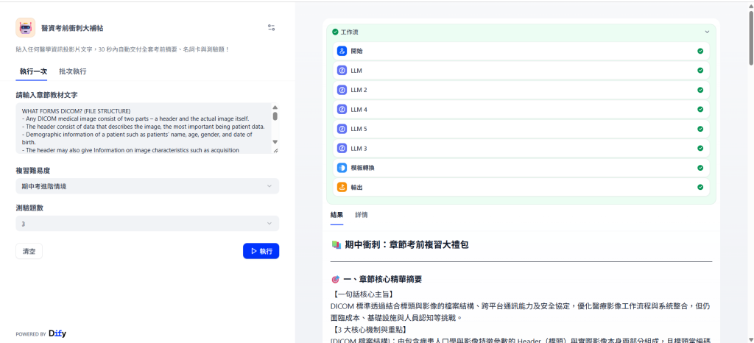Click the 【一句話核心主旨】 text

[x=362, y=294]
